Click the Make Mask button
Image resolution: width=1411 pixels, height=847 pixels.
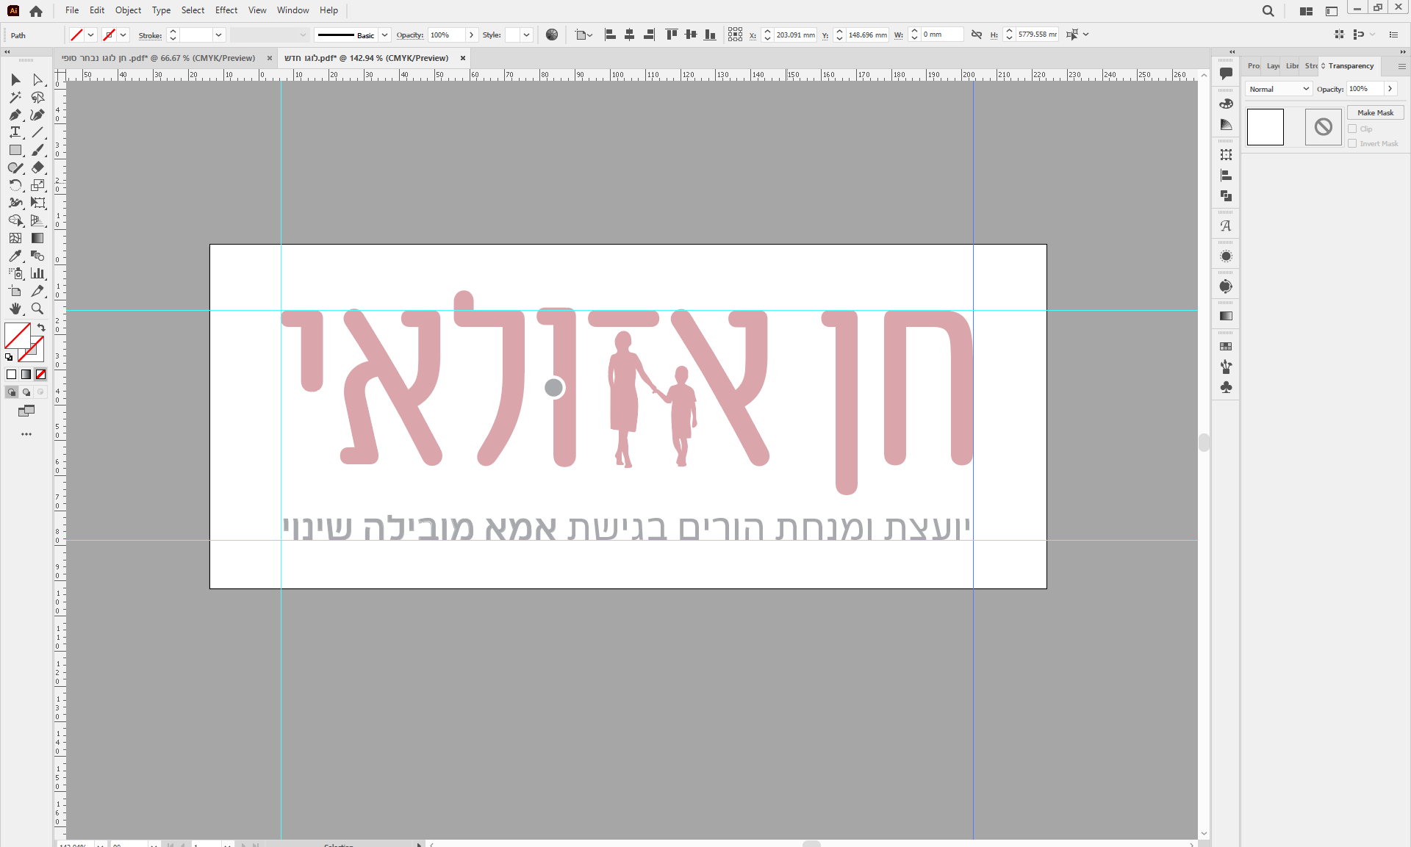pyautogui.click(x=1375, y=112)
